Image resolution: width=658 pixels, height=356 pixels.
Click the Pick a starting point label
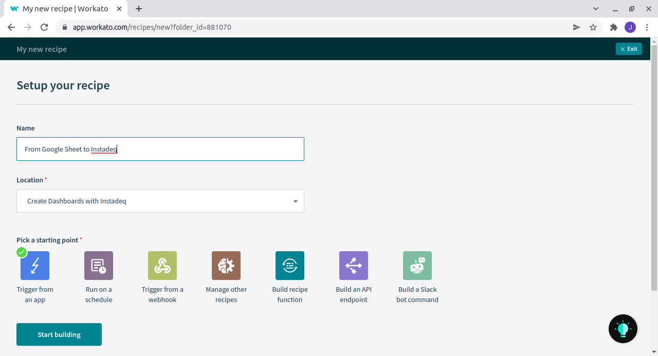click(x=47, y=240)
